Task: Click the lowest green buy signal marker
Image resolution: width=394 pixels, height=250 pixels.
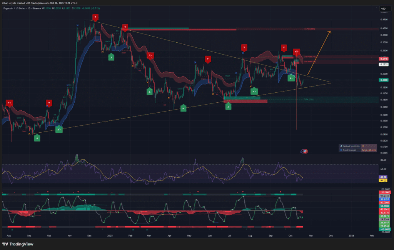Action: coord(37,138)
